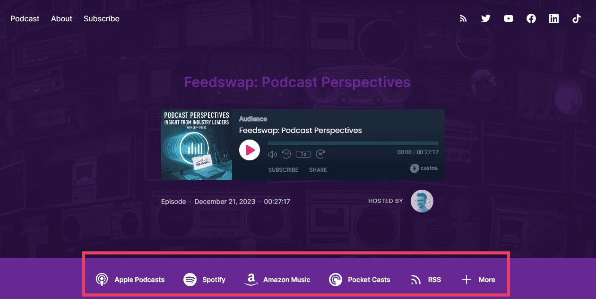Open the SUBSCRIBE panel in player
The height and width of the screenshot is (299, 596).
[283, 170]
